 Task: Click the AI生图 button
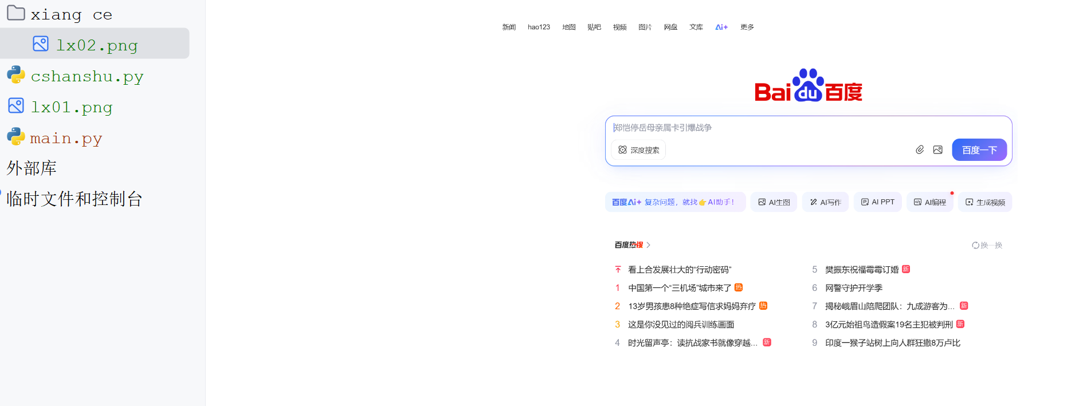774,202
